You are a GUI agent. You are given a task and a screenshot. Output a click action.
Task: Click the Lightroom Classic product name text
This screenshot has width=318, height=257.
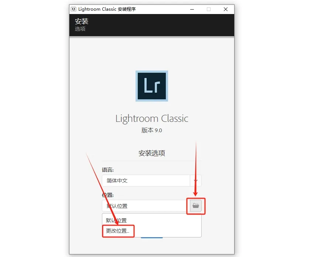click(x=152, y=119)
